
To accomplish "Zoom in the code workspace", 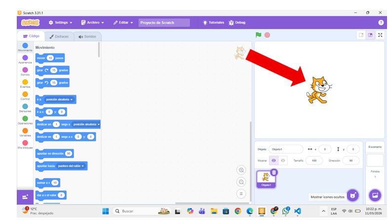I will [x=241, y=170].
